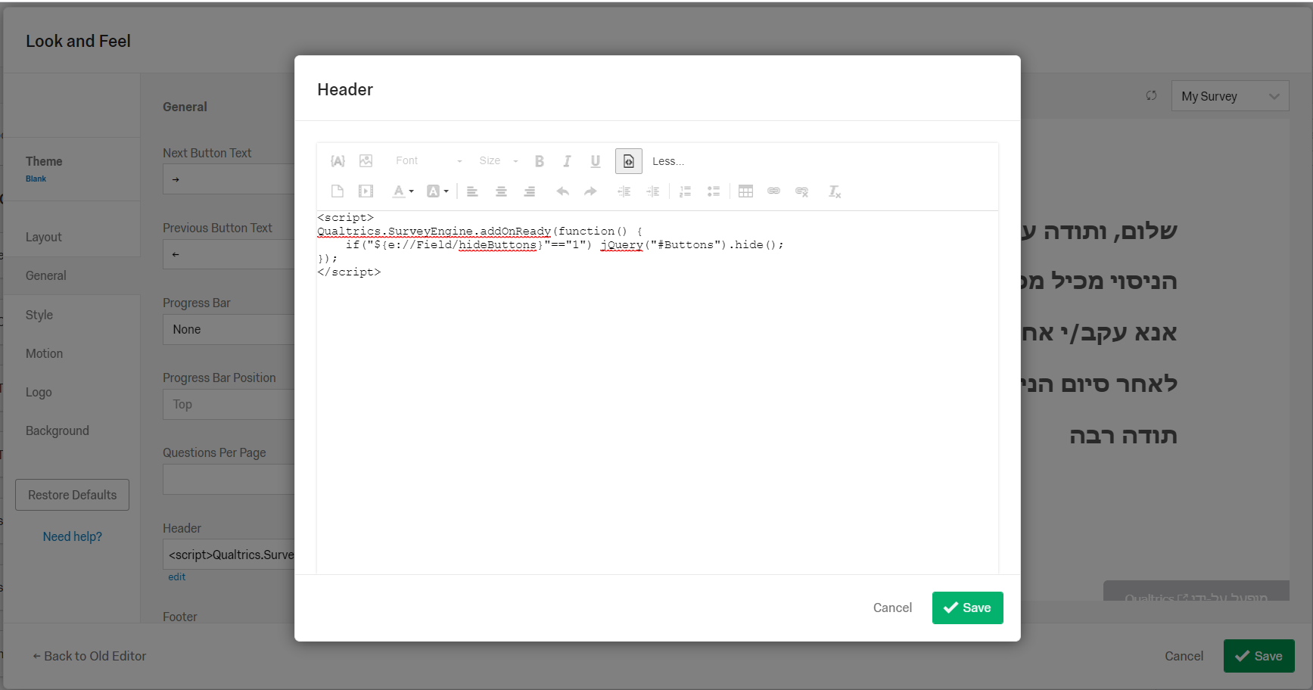Cancel the Header dialog

point(892,608)
